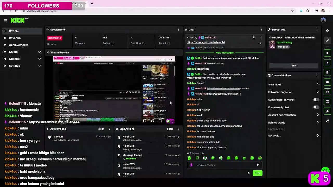
Task: Open Achievements in sidebar
Action: coord(22,45)
